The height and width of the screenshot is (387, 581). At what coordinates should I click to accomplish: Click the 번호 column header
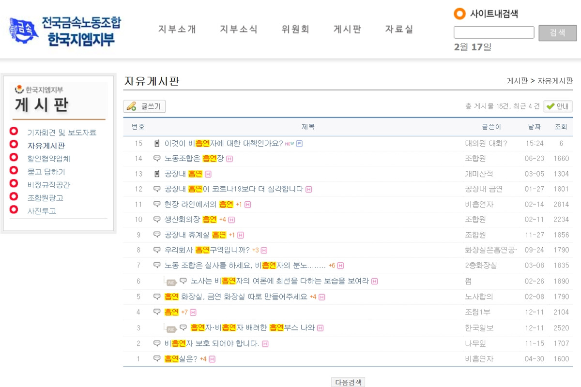[138, 127]
